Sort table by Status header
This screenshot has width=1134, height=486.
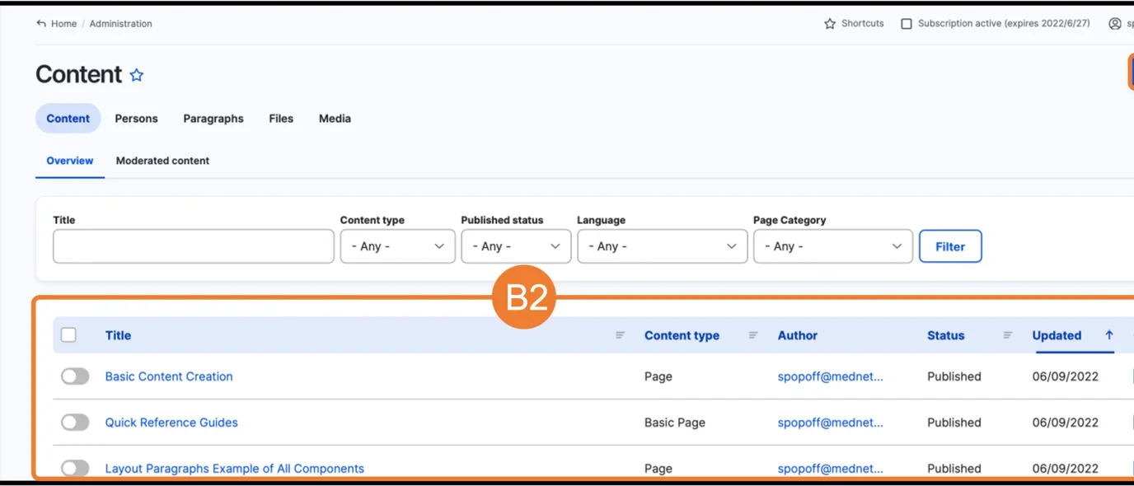(945, 335)
